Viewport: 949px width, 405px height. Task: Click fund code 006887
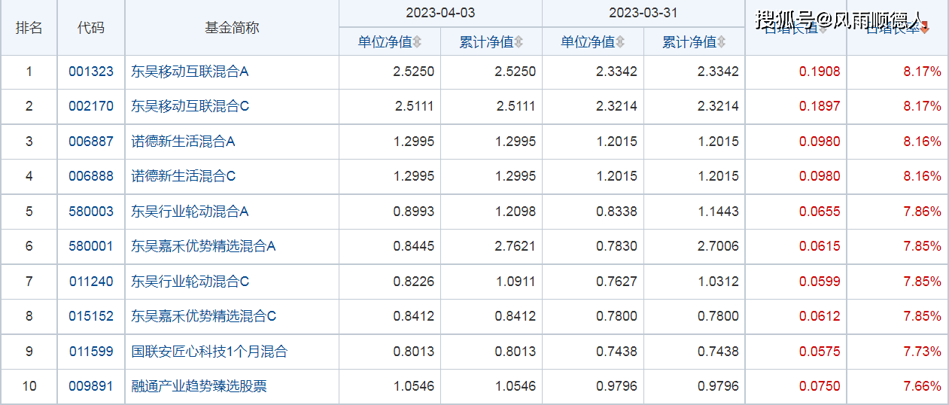pos(91,142)
